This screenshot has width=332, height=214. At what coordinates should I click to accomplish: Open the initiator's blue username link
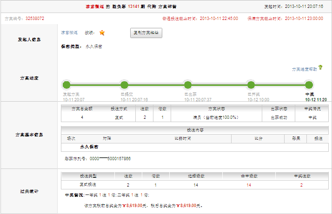[x=69, y=33]
